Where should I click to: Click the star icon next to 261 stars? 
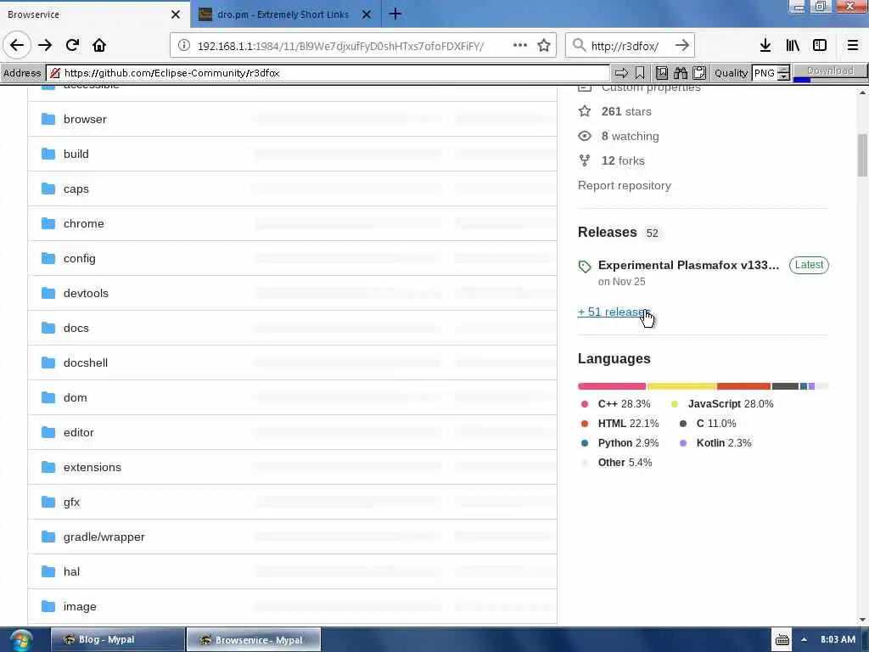[585, 111]
